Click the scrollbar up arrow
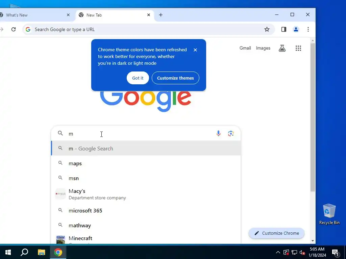346x259 pixels. 313,40
